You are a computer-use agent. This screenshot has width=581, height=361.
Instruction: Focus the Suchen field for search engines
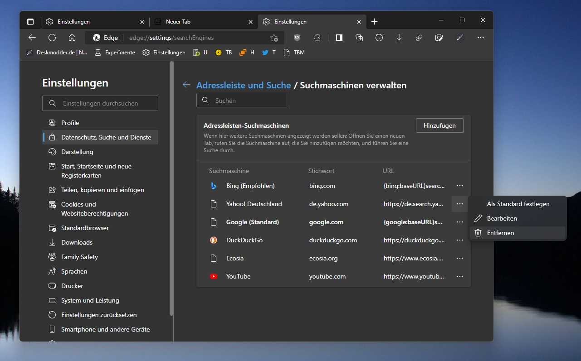pos(242,101)
